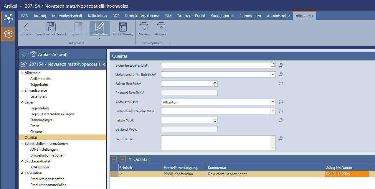375x189 pixels.
Task: Open Gefahrenstoffkl. BetrSichV dropdown
Action: (x=273, y=74)
